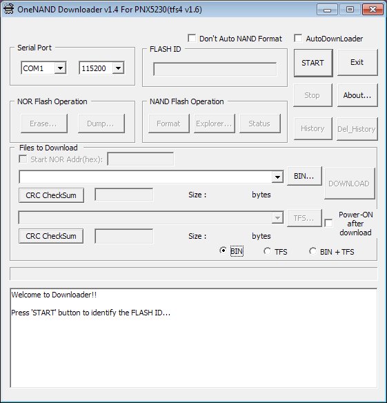This screenshot has width=387, height=403.
Task: Toggle the AutoDownLoader checkbox
Action: (298, 38)
